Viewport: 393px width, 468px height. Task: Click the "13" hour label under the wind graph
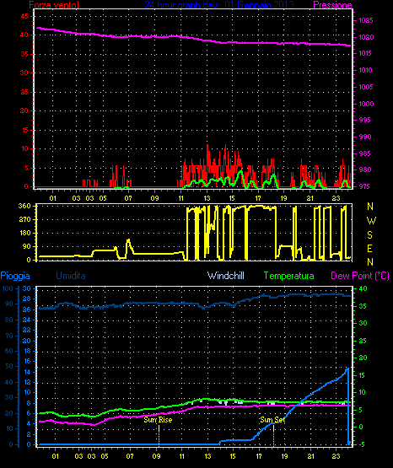tap(207, 198)
